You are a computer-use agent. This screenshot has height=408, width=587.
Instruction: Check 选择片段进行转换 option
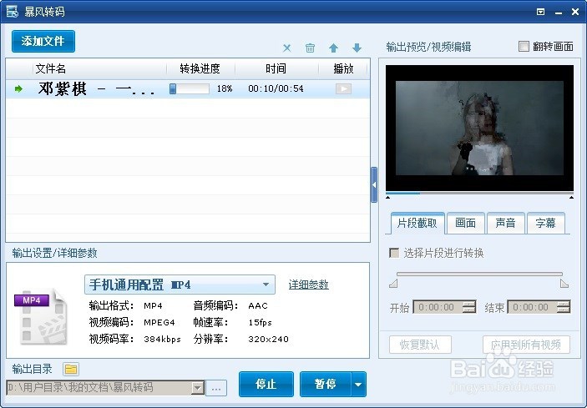tap(394, 253)
